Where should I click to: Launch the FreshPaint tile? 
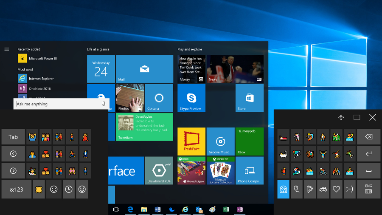pos(191,141)
